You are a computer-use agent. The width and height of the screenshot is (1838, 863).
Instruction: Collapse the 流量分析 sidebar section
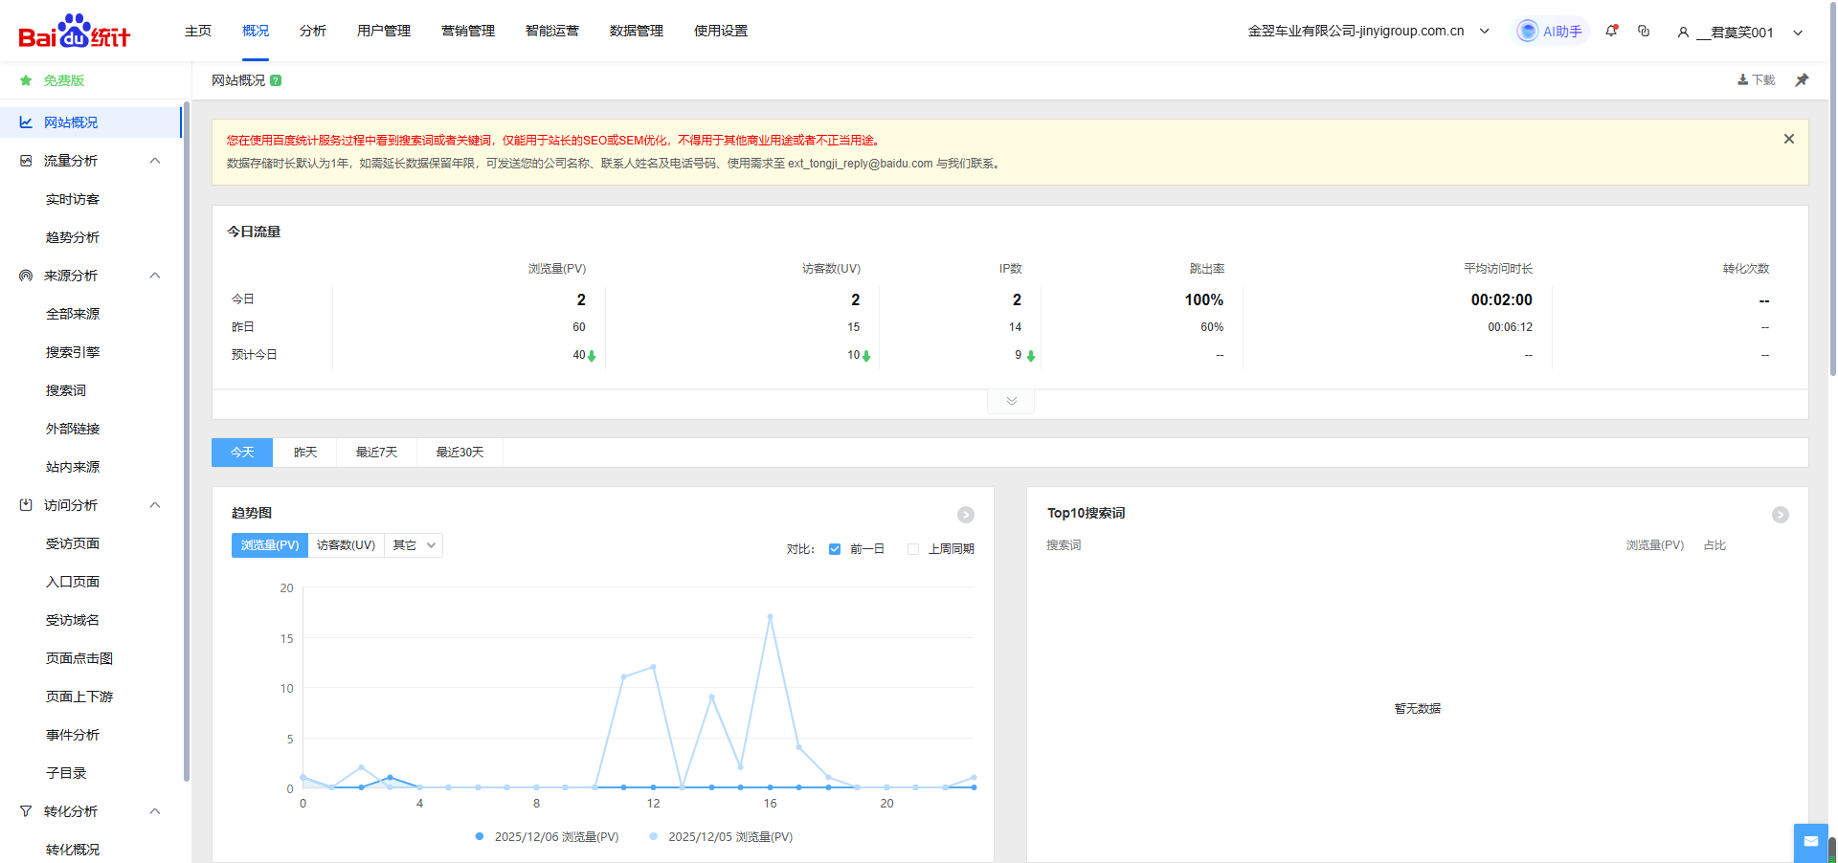tap(155, 161)
